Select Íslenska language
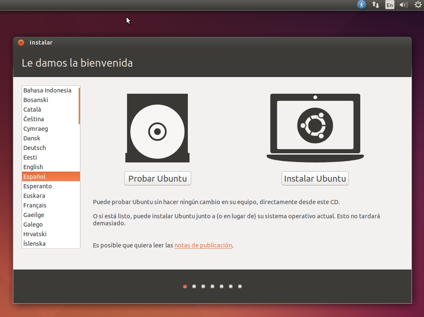This screenshot has width=424, height=317. click(x=50, y=243)
